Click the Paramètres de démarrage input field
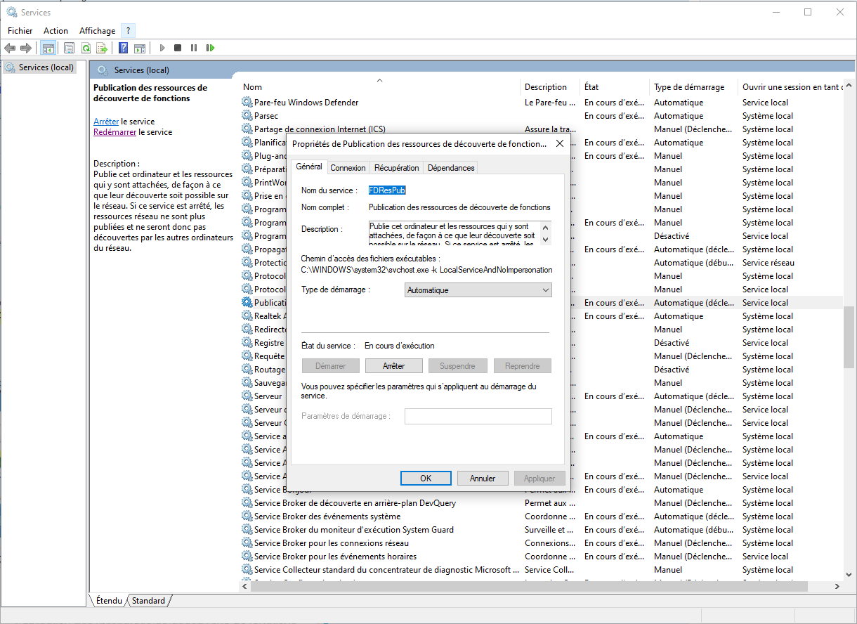Viewport: 857px width, 624px height. (478, 416)
